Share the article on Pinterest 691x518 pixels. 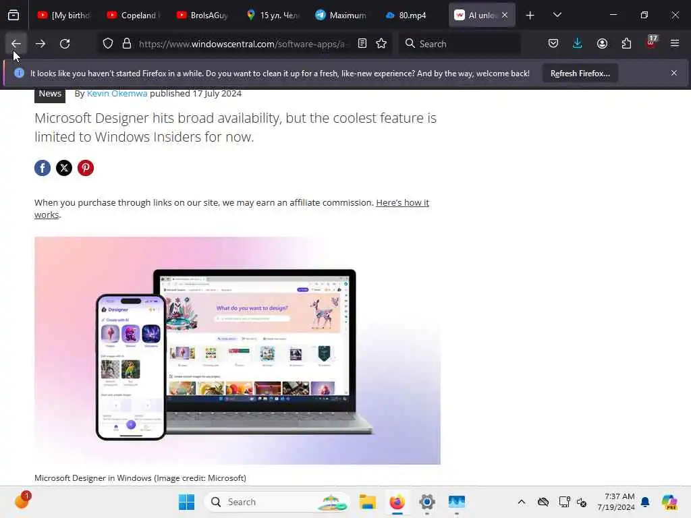tap(86, 168)
